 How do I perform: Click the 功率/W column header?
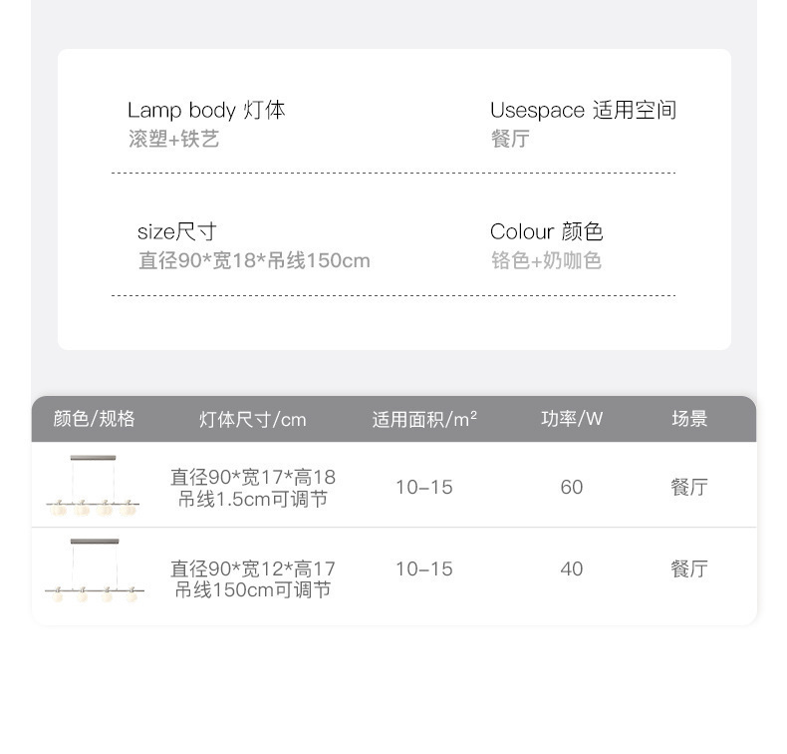[572, 419]
